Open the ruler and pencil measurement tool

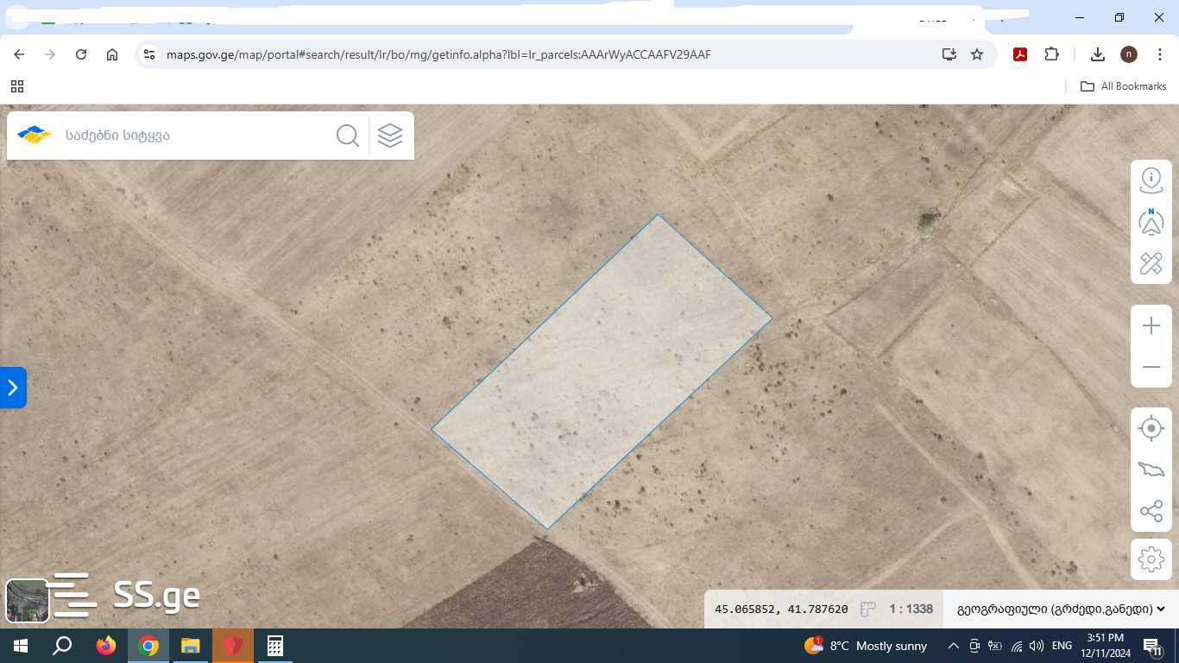click(x=1151, y=263)
